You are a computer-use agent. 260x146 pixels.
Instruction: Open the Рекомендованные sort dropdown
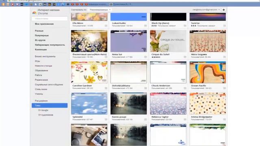[100, 10]
